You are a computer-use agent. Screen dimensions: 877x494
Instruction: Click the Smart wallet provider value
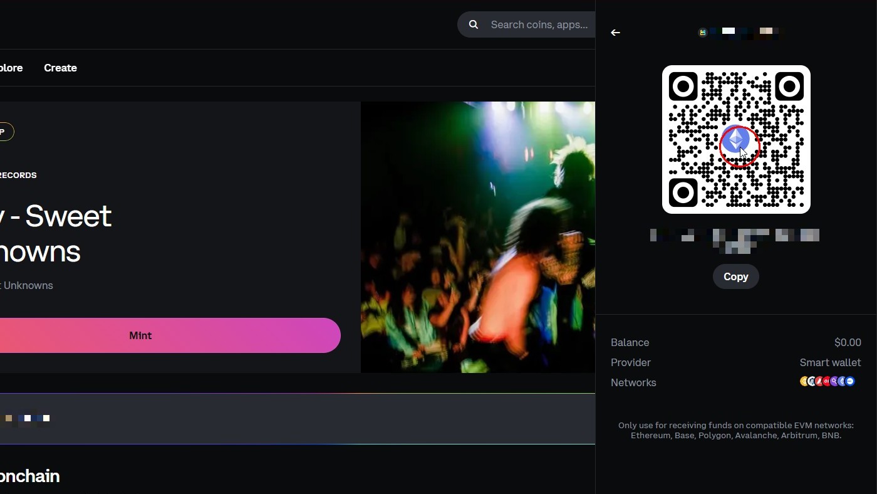click(x=830, y=362)
